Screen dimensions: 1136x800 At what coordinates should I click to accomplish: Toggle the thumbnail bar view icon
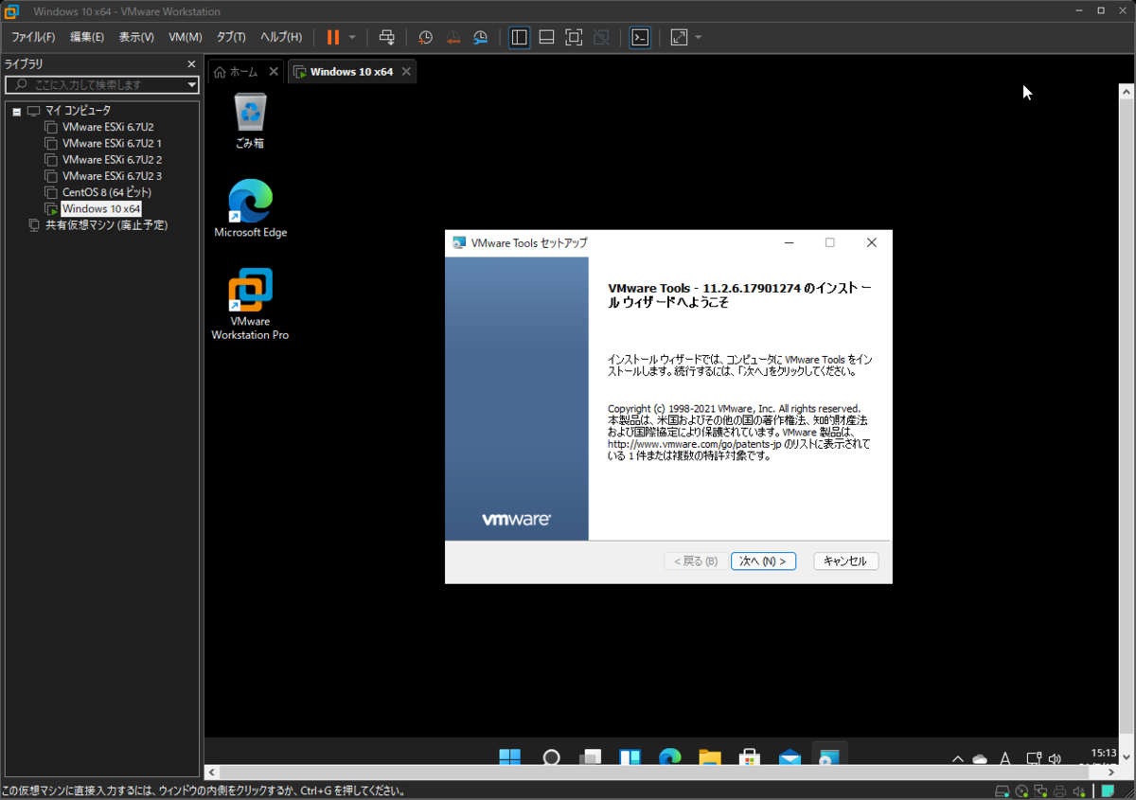pyautogui.click(x=546, y=37)
